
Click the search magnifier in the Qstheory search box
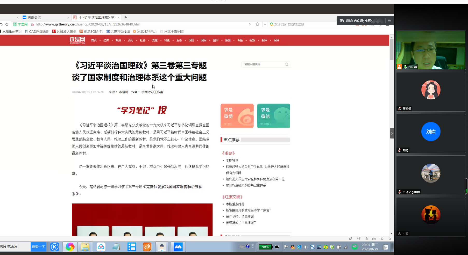click(x=286, y=64)
